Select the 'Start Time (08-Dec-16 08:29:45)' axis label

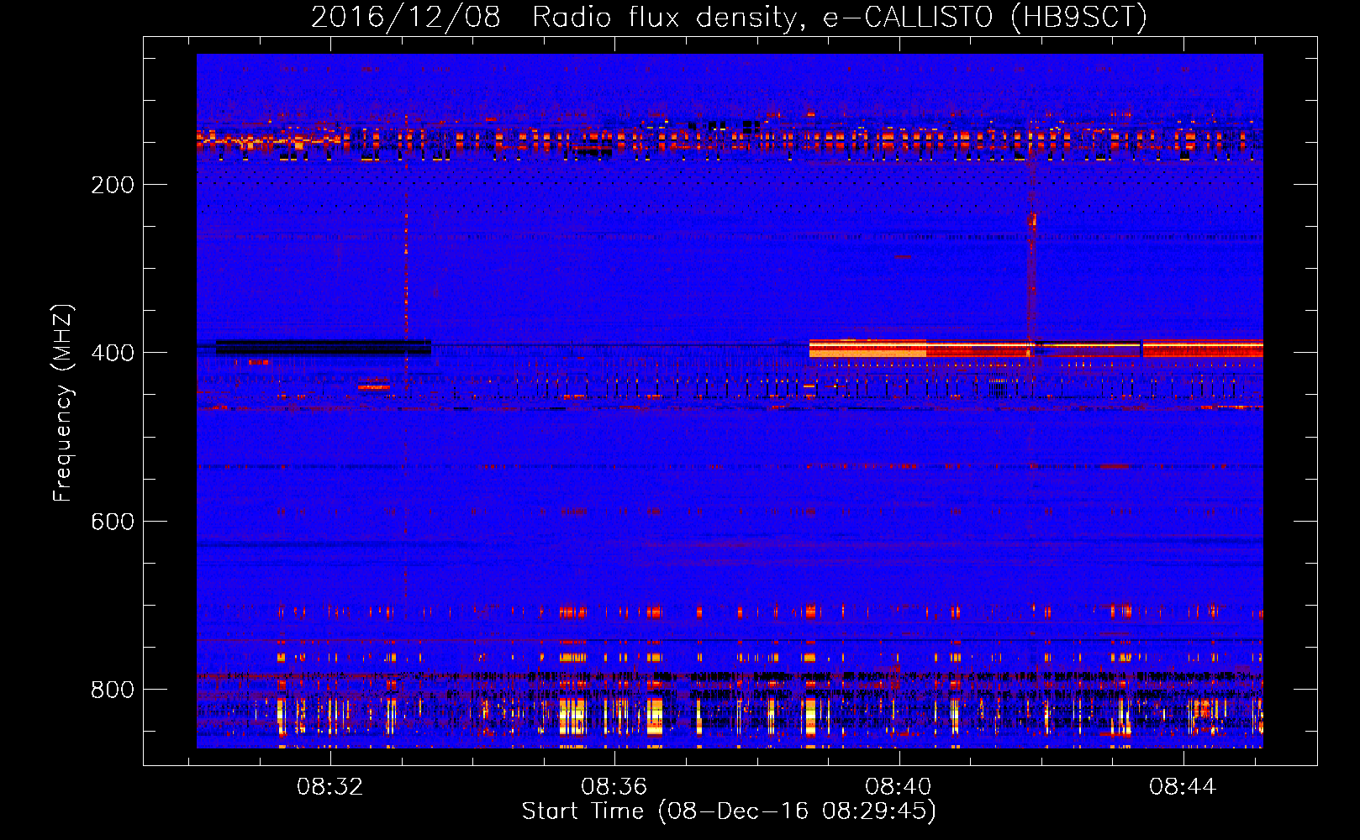click(729, 811)
